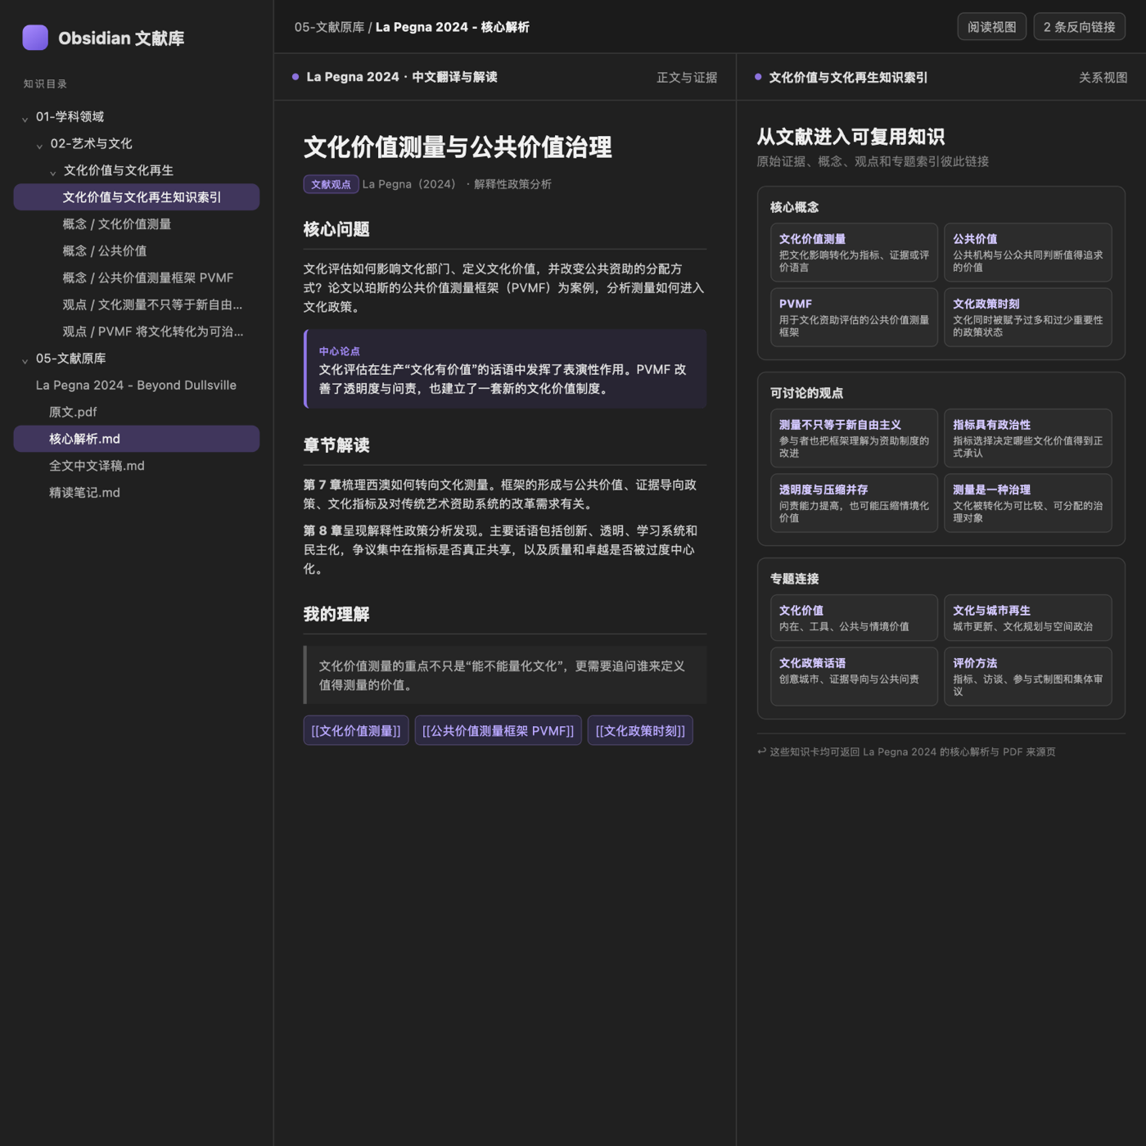Switch to La Pegna 2024 · 中文翻译与解读 tab
This screenshot has width=1146, height=1146.
401,77
